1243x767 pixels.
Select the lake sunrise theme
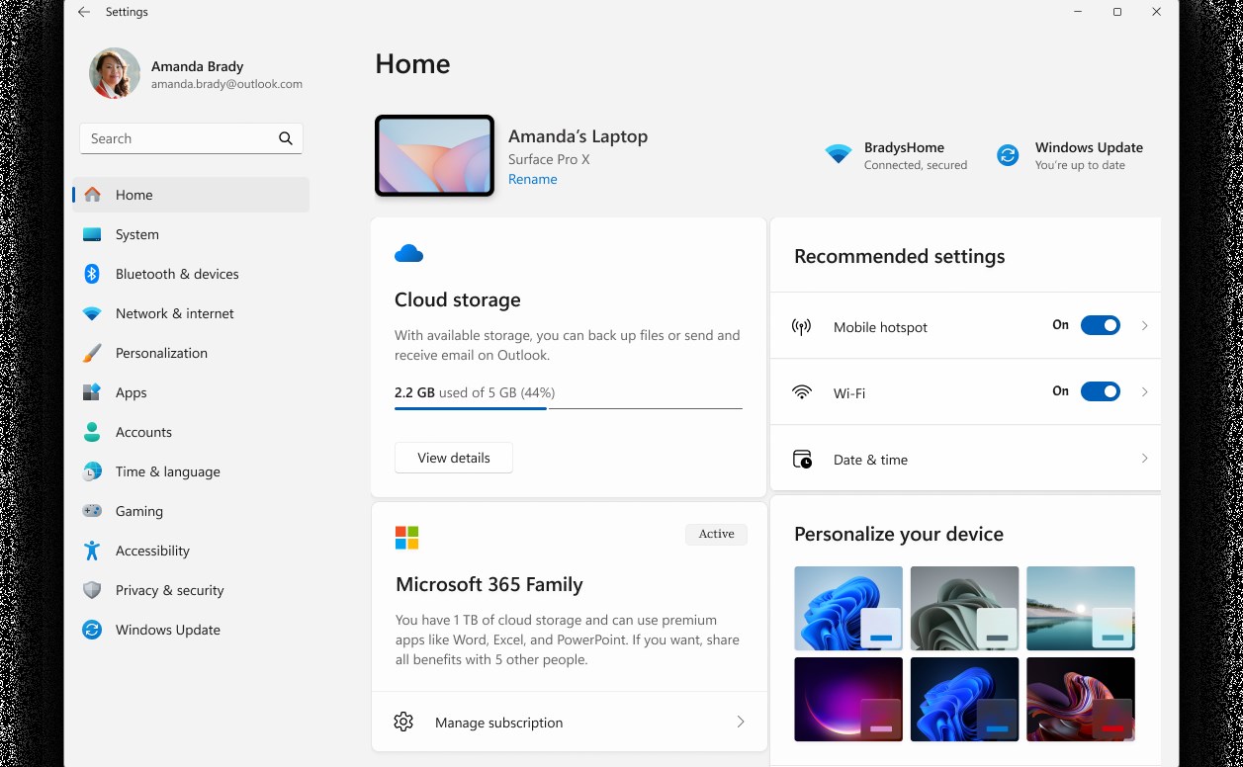tap(1081, 608)
